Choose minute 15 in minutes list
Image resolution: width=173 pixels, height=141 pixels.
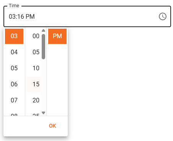pyautogui.click(x=34, y=84)
